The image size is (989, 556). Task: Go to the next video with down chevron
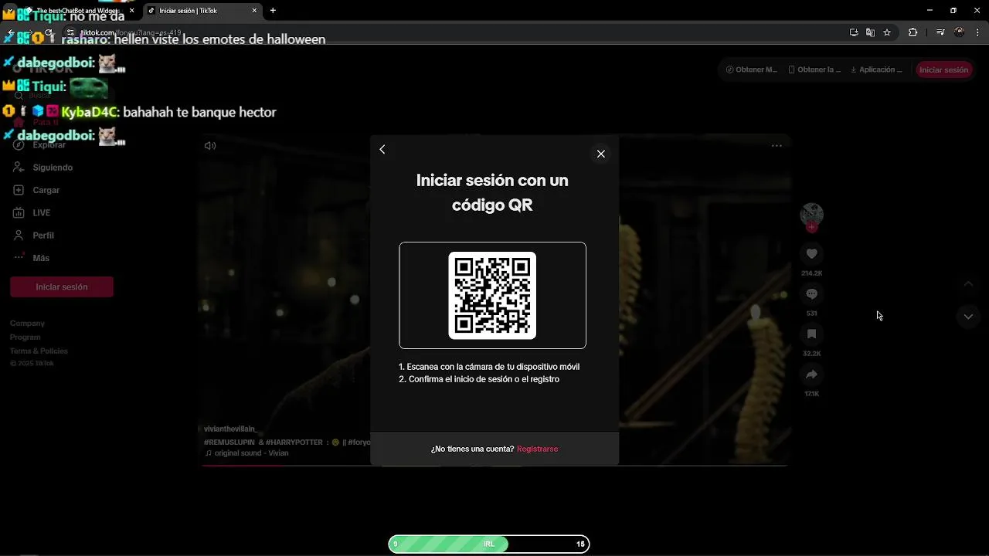tap(968, 317)
